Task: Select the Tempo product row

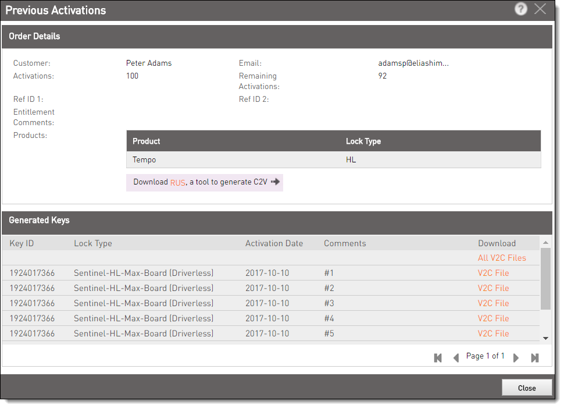Action: (x=333, y=159)
